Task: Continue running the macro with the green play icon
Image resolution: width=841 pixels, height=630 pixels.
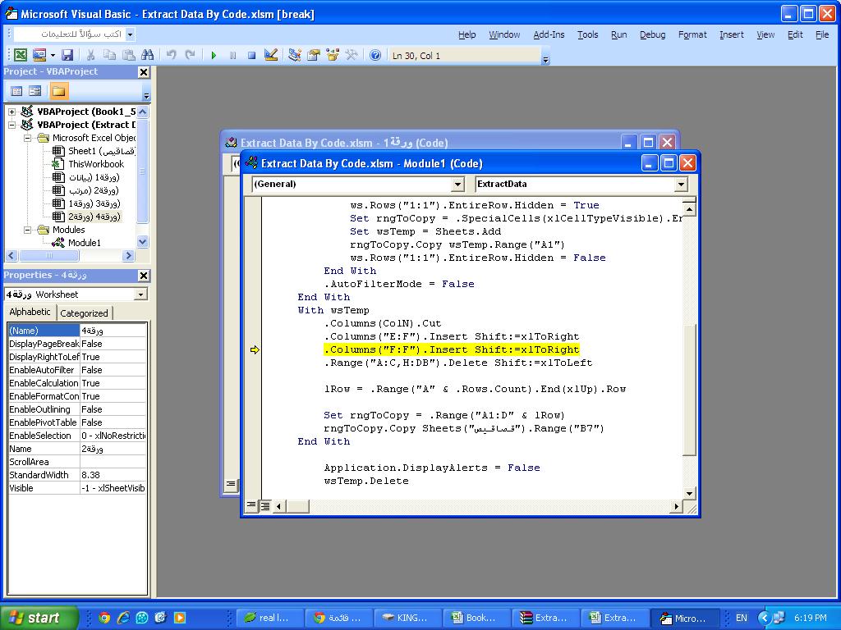Action: point(214,55)
